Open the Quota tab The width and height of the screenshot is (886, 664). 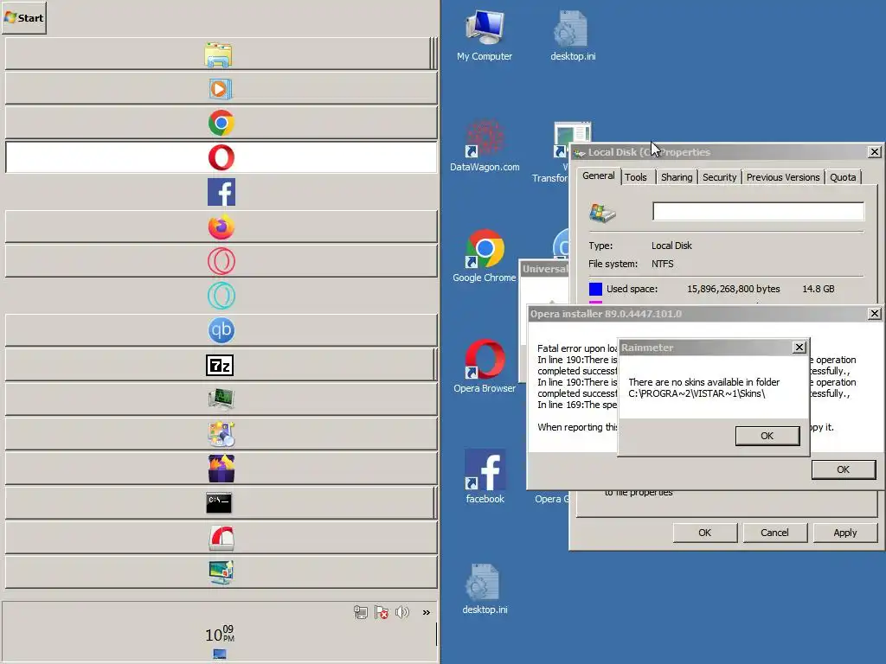point(843,177)
